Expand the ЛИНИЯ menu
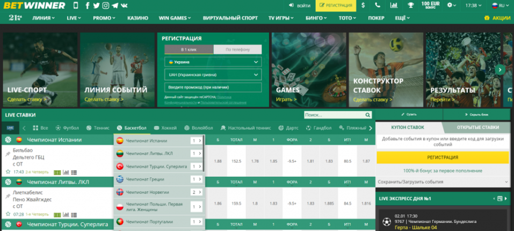The image size is (514, 231). pos(44,18)
